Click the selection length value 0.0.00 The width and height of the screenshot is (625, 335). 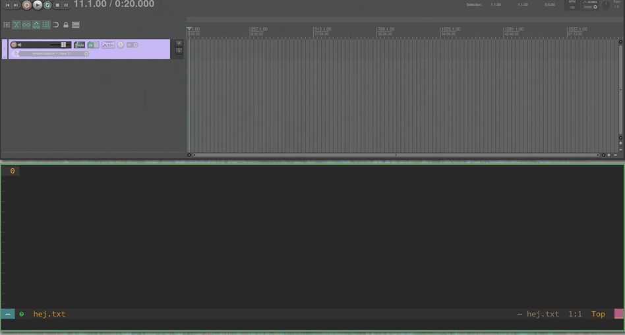(x=550, y=5)
